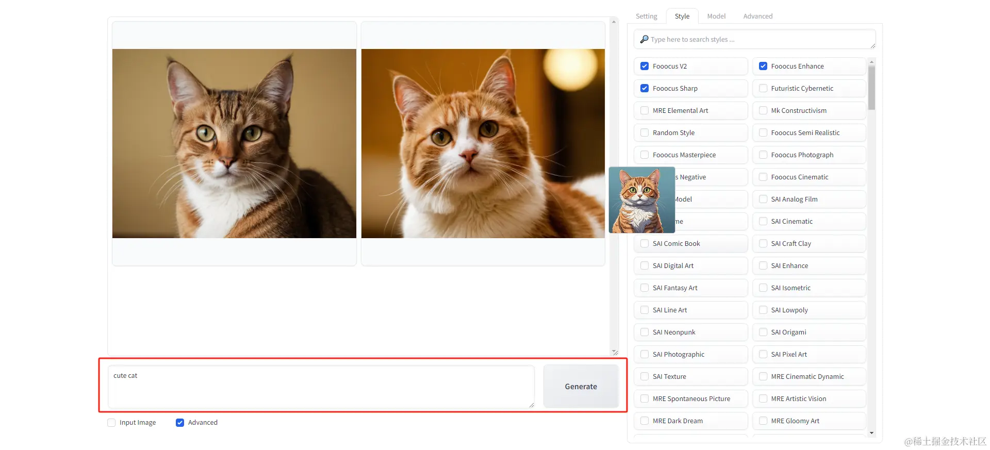Click the gallery scroll-up arrow
The width and height of the screenshot is (990, 450).
point(614,22)
